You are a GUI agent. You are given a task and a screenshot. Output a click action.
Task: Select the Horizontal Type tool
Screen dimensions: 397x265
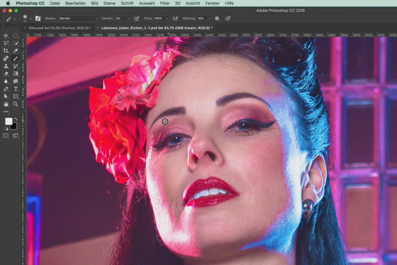[15, 89]
